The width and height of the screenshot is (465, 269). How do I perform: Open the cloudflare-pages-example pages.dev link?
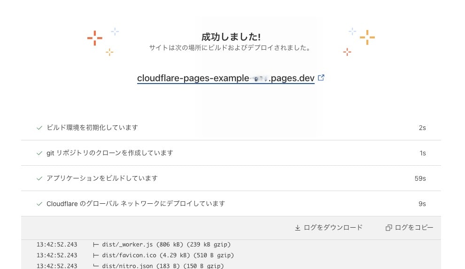click(225, 78)
